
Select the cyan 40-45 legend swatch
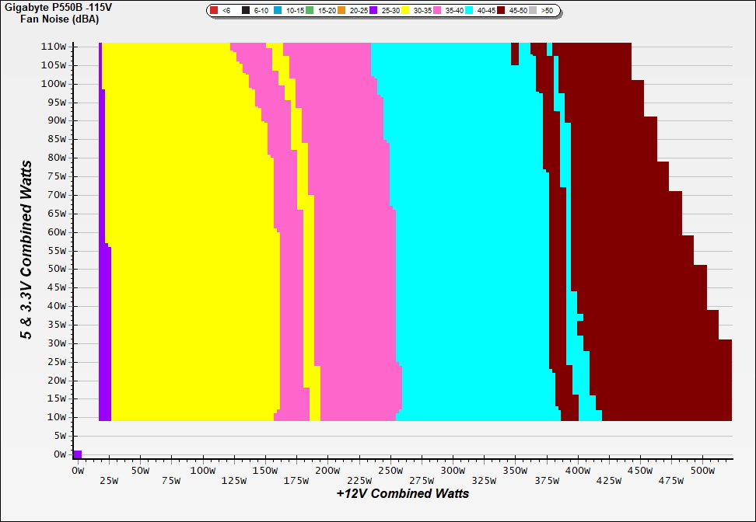(470, 11)
